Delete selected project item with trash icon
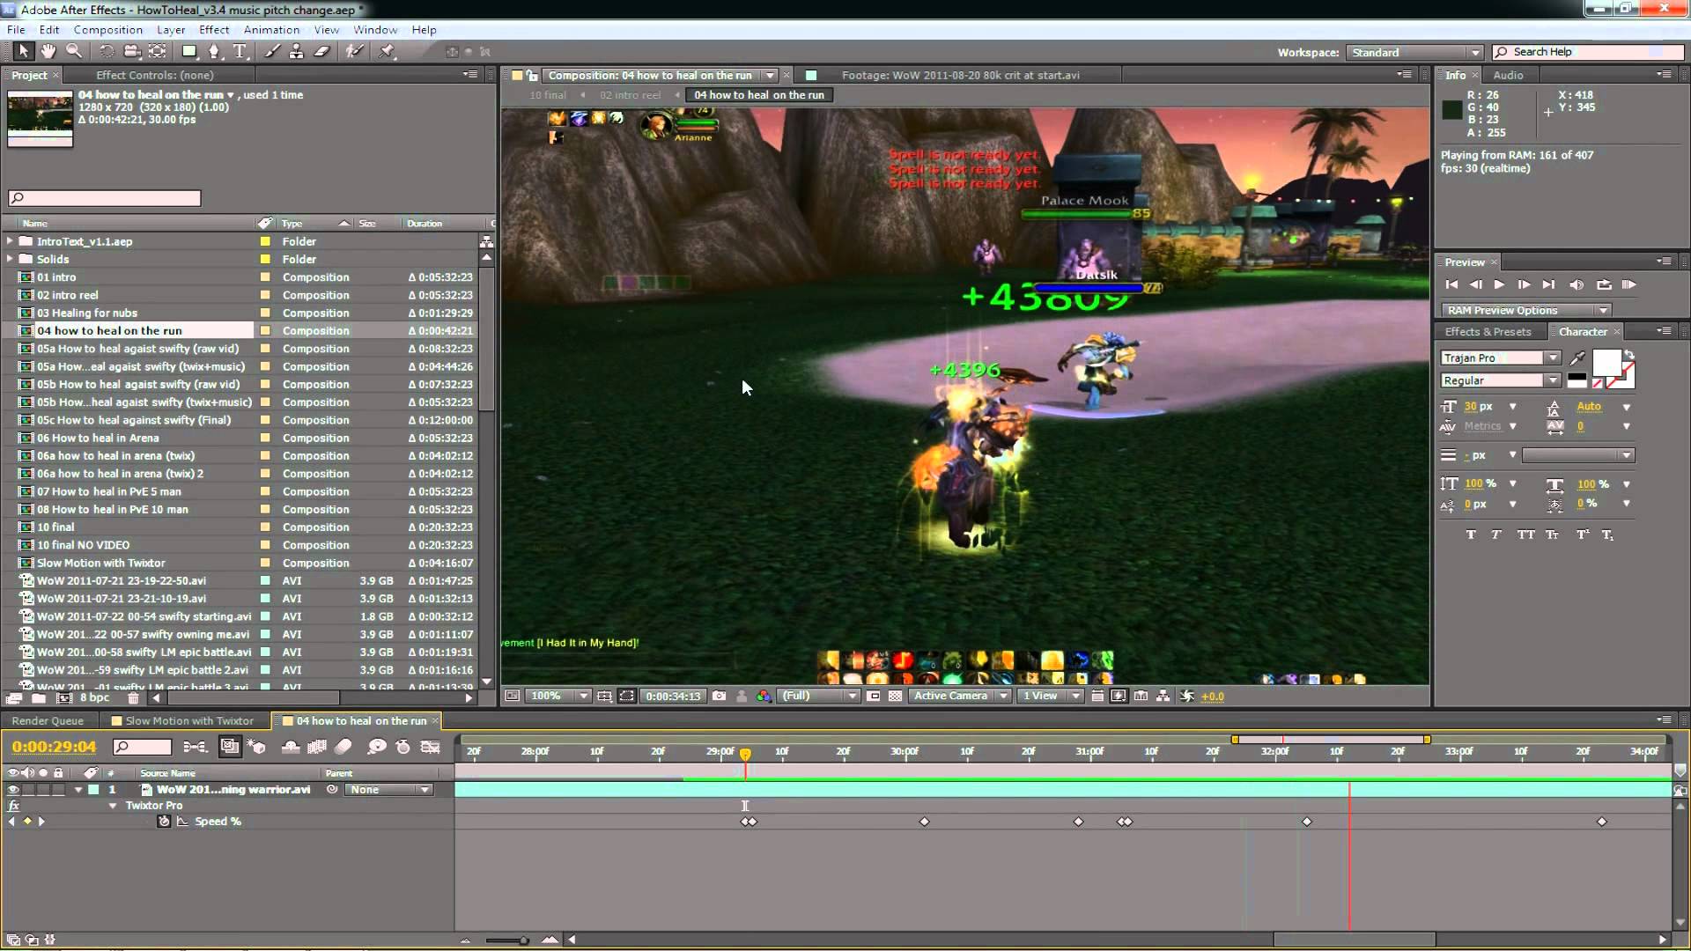Image resolution: width=1691 pixels, height=951 pixels. click(x=133, y=698)
